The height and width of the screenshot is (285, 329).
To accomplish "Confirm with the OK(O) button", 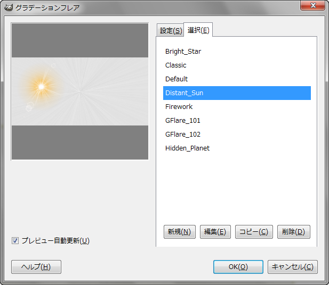I will pos(238,267).
